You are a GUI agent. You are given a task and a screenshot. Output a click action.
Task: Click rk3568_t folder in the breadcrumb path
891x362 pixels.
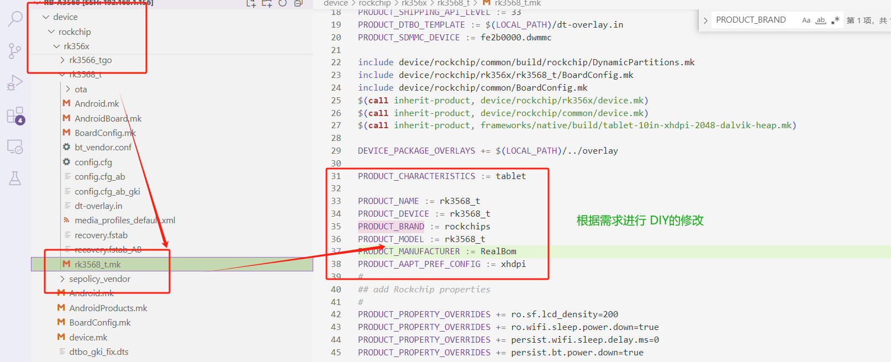[454, 3]
